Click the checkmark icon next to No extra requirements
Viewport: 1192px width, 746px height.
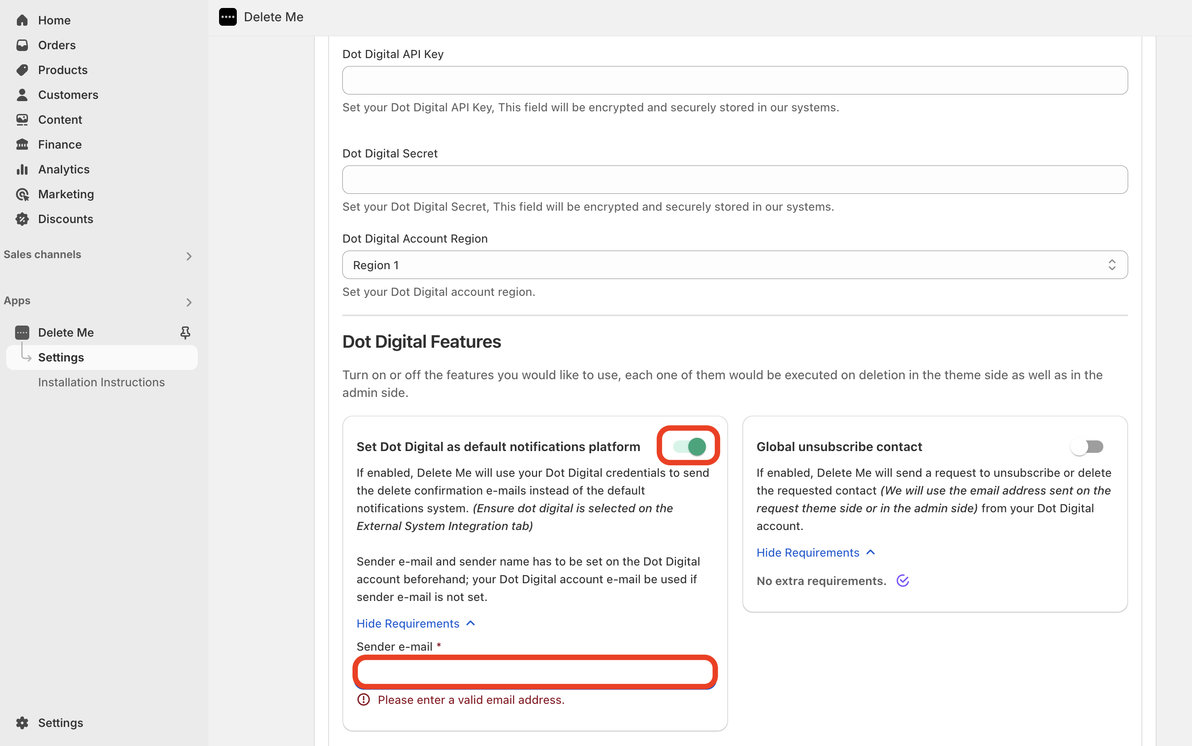902,581
